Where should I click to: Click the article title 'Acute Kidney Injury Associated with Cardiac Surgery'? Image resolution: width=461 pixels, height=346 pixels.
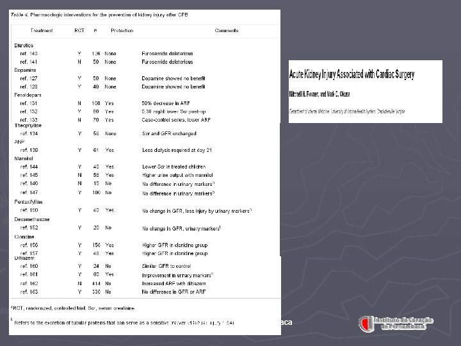click(352, 74)
